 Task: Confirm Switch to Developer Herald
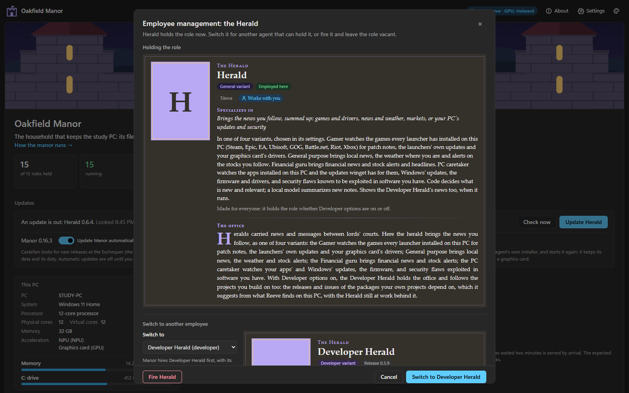coord(446,377)
